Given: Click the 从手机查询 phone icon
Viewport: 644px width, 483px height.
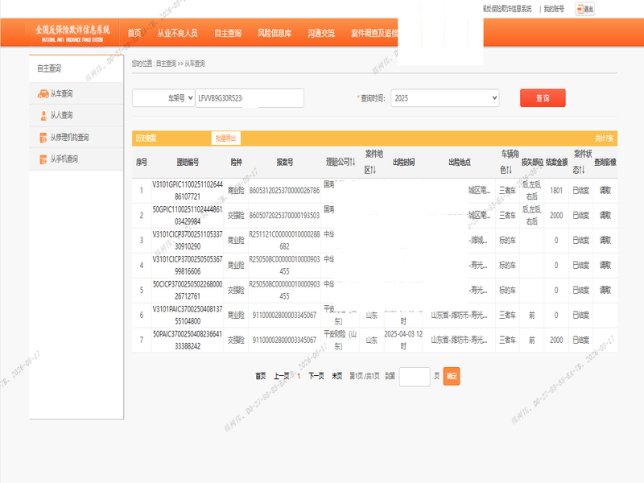Looking at the screenshot, I should [43, 159].
